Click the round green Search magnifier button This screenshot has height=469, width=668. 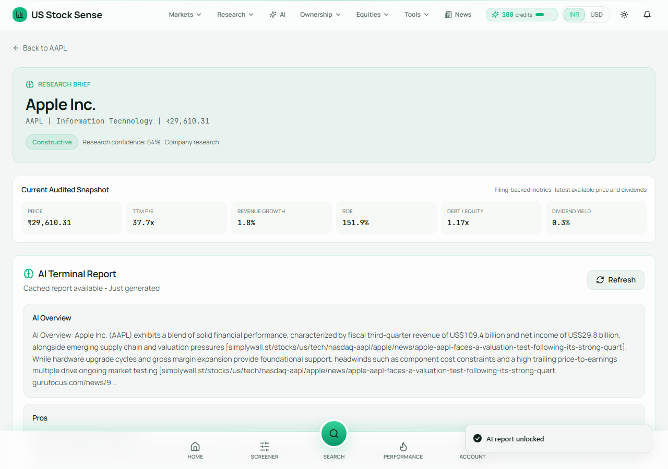[334, 434]
